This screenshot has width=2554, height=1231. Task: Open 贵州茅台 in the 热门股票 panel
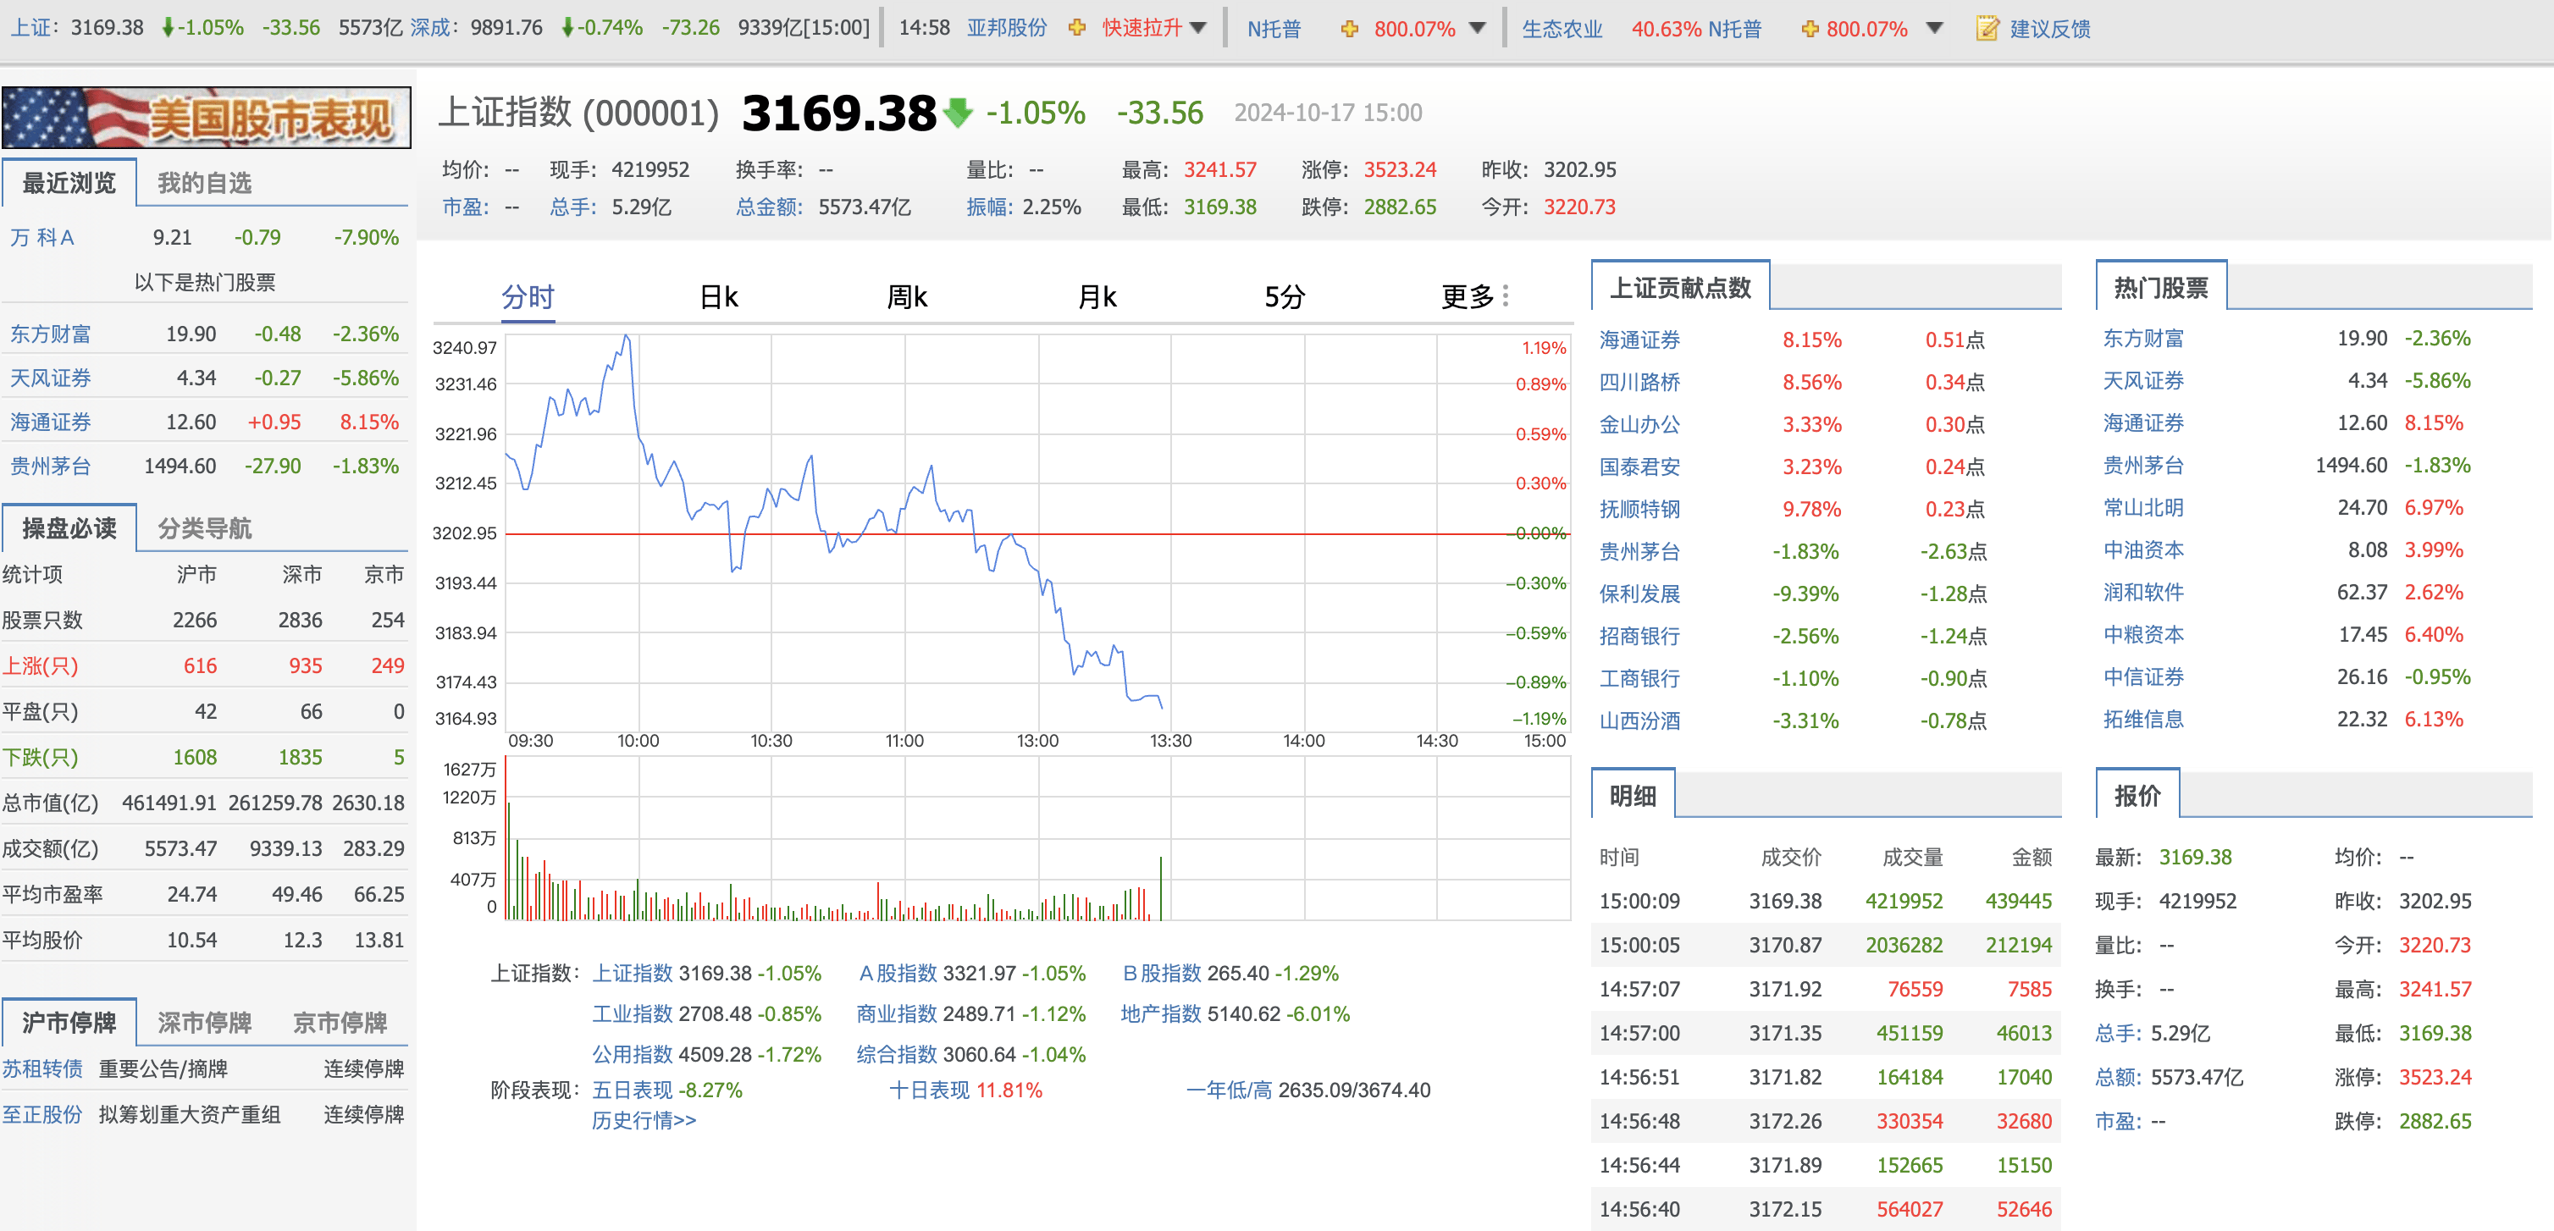(x=2144, y=465)
